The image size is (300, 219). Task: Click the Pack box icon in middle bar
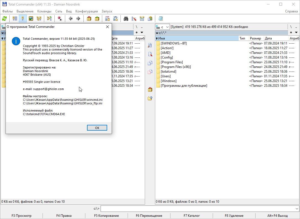(150, 89)
